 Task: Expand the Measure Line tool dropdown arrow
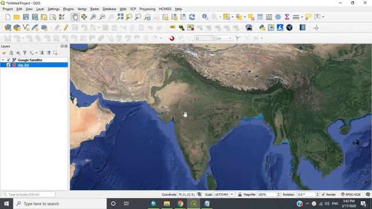(302, 17)
